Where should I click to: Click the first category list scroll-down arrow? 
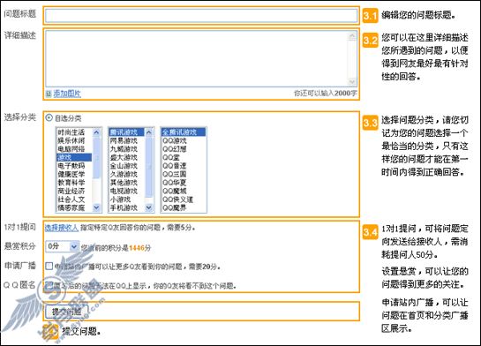tap(96, 207)
